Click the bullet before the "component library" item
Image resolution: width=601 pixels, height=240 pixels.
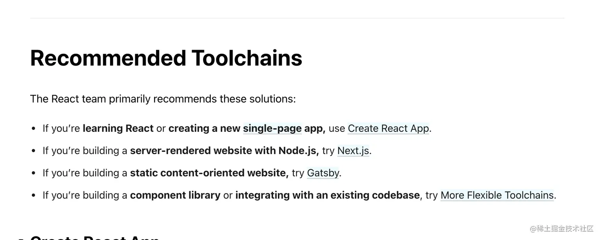33,195
